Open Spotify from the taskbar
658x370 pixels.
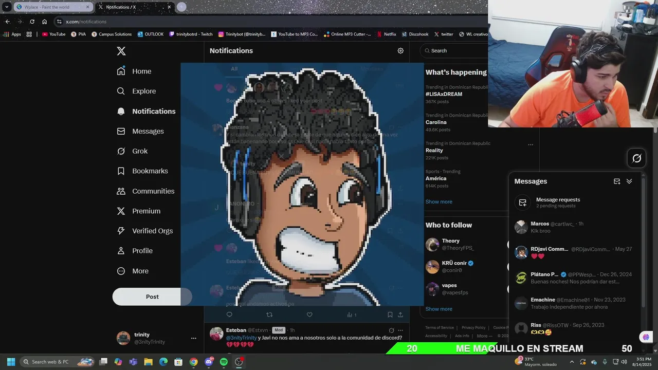[x=224, y=362]
